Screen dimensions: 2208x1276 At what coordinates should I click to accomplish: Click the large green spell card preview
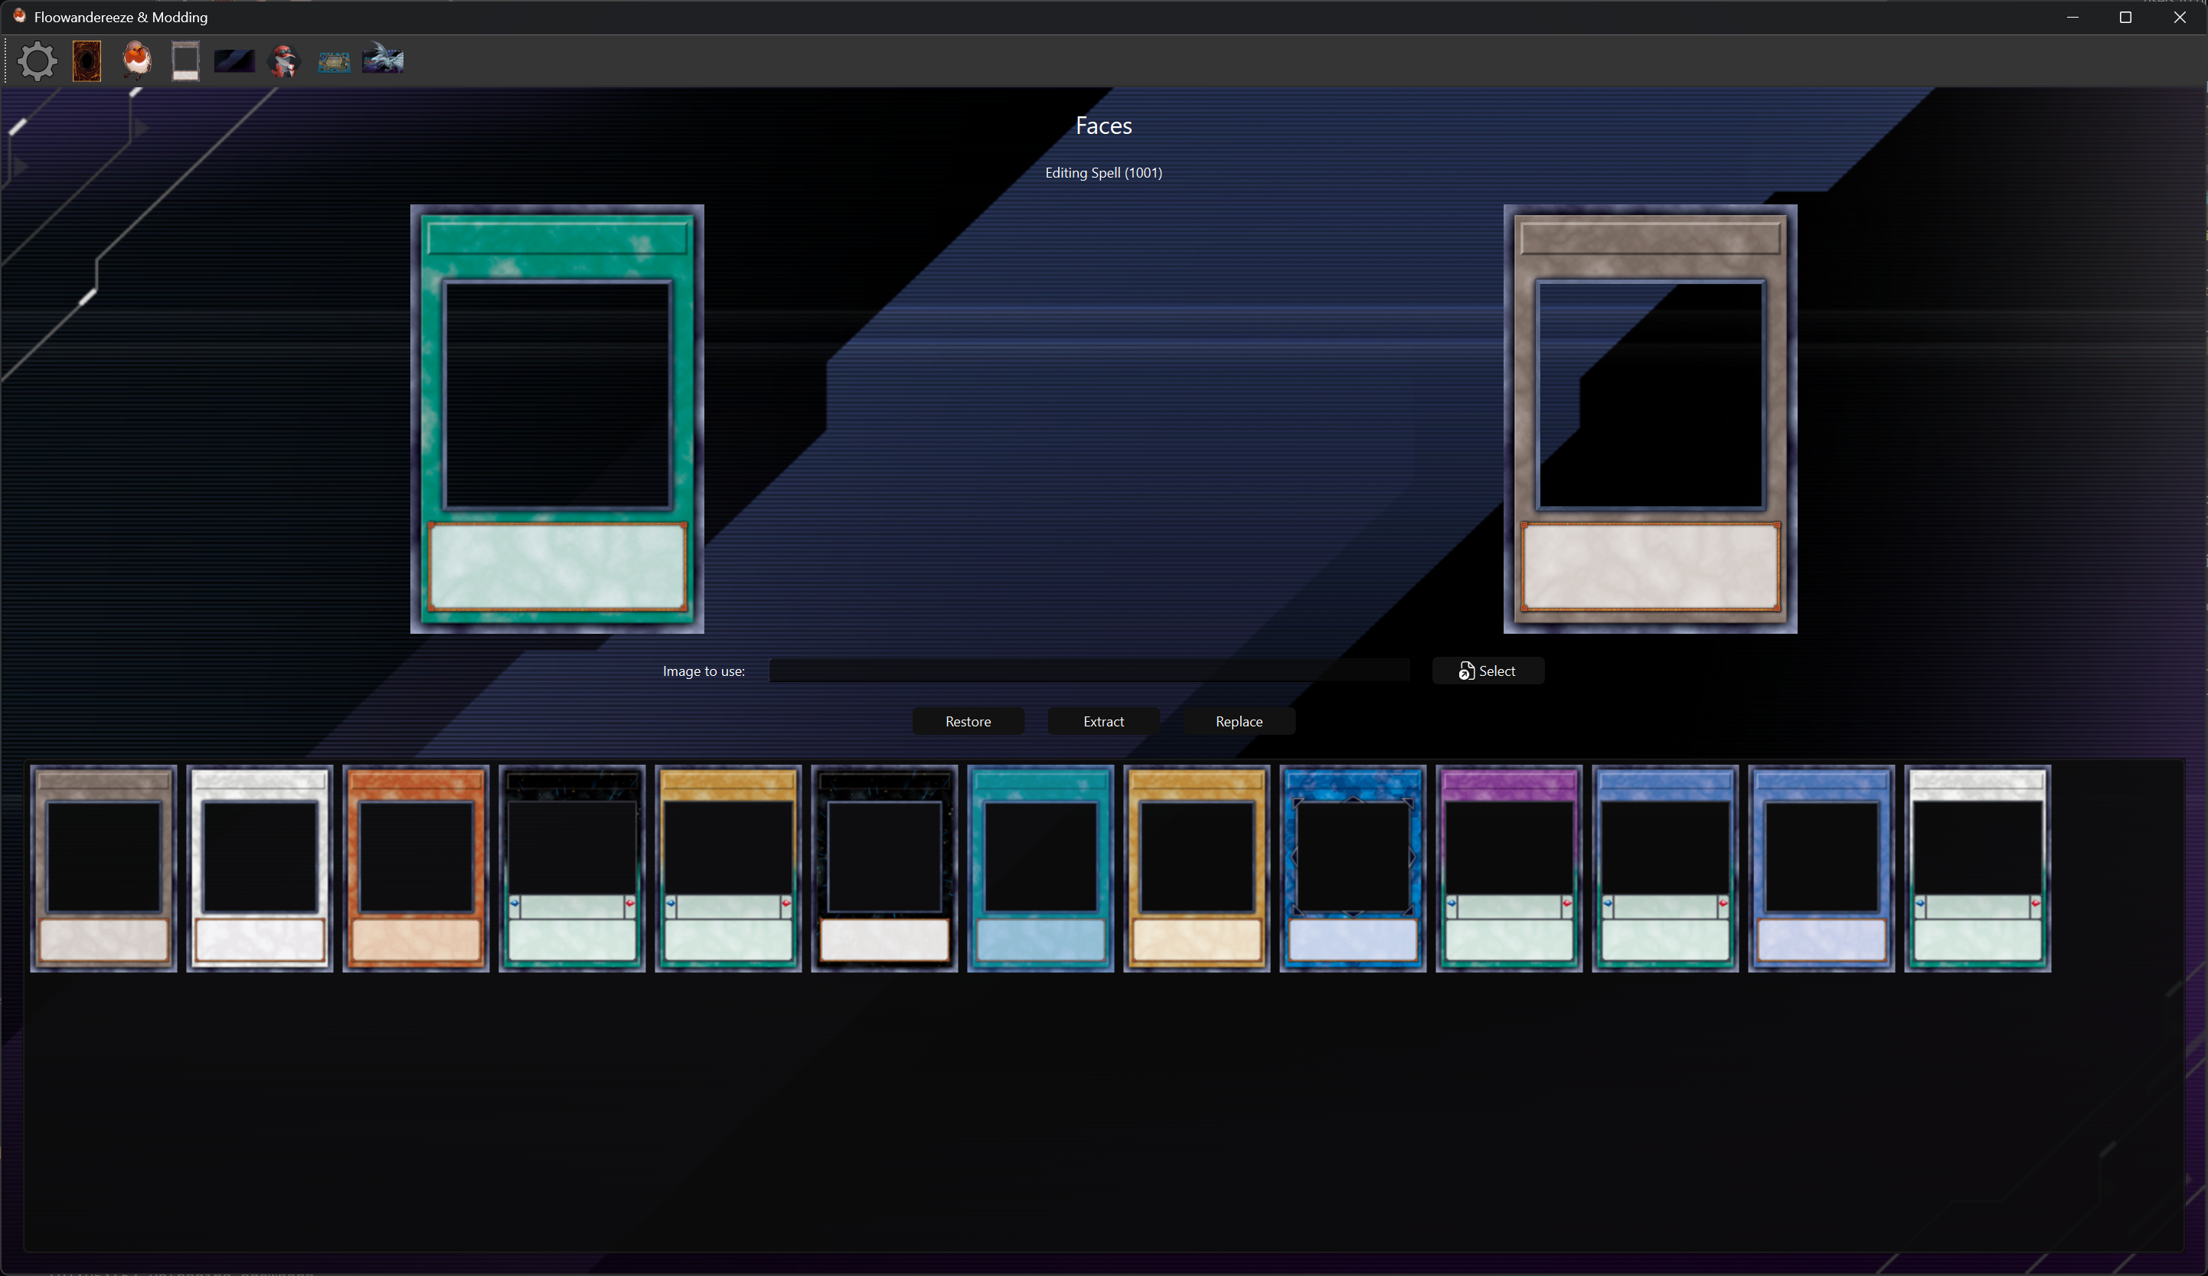557,419
